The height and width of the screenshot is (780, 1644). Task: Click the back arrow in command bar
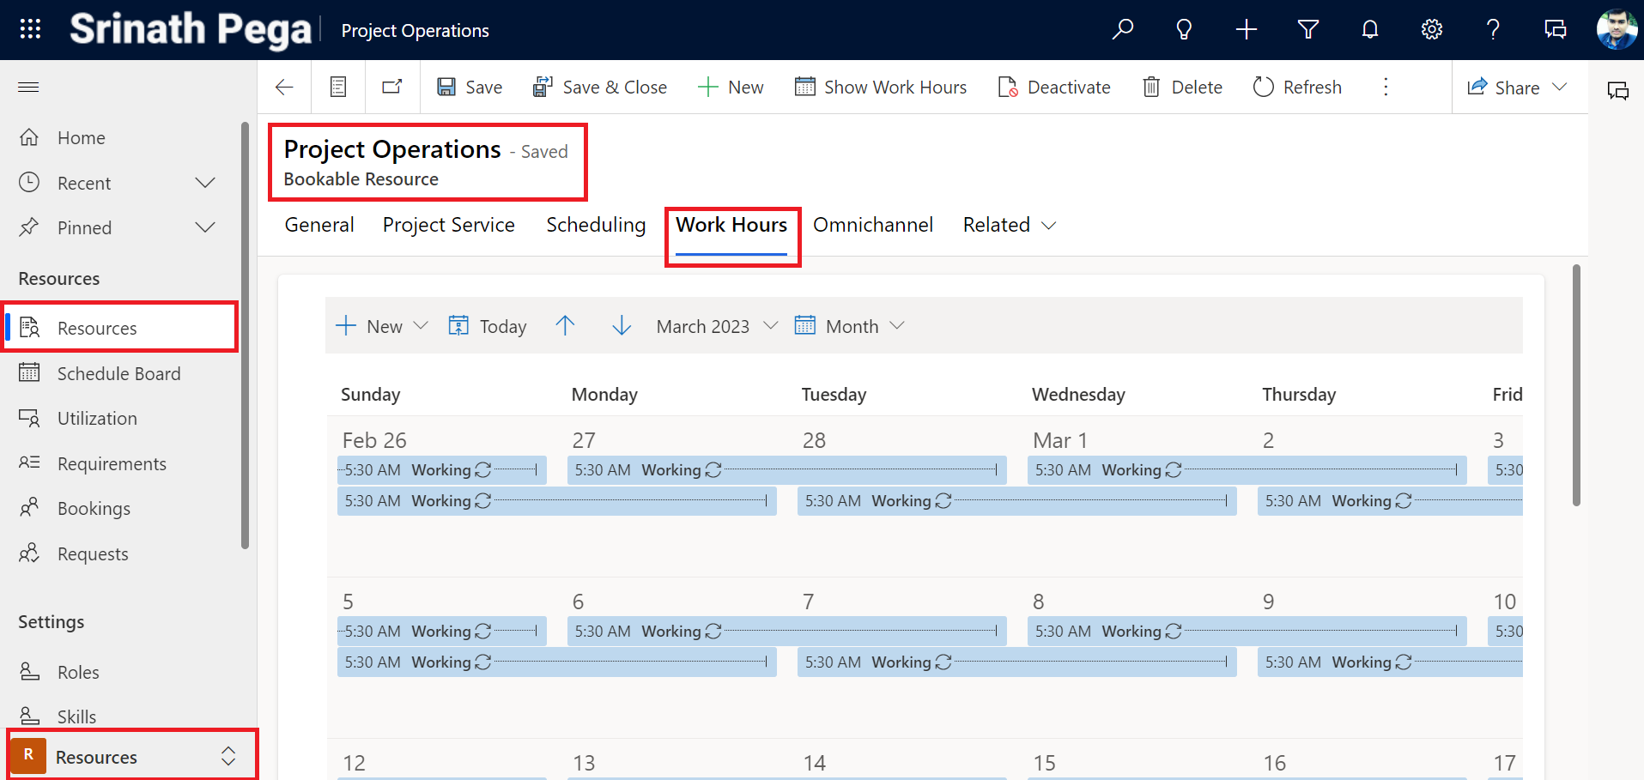(x=284, y=87)
